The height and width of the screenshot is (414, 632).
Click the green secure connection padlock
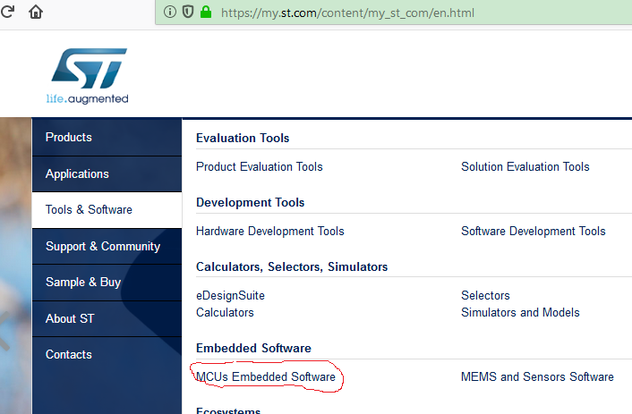(206, 13)
